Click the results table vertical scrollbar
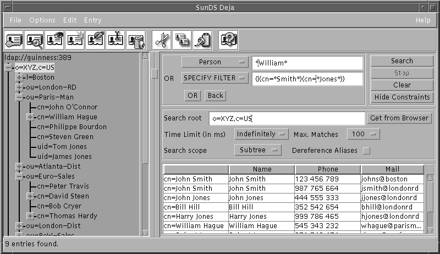This screenshot has width=440, height=254. tap(430, 204)
